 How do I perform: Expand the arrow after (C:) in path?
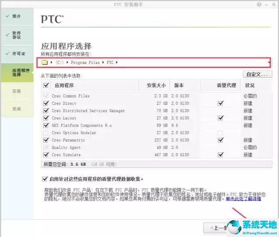(x=68, y=62)
